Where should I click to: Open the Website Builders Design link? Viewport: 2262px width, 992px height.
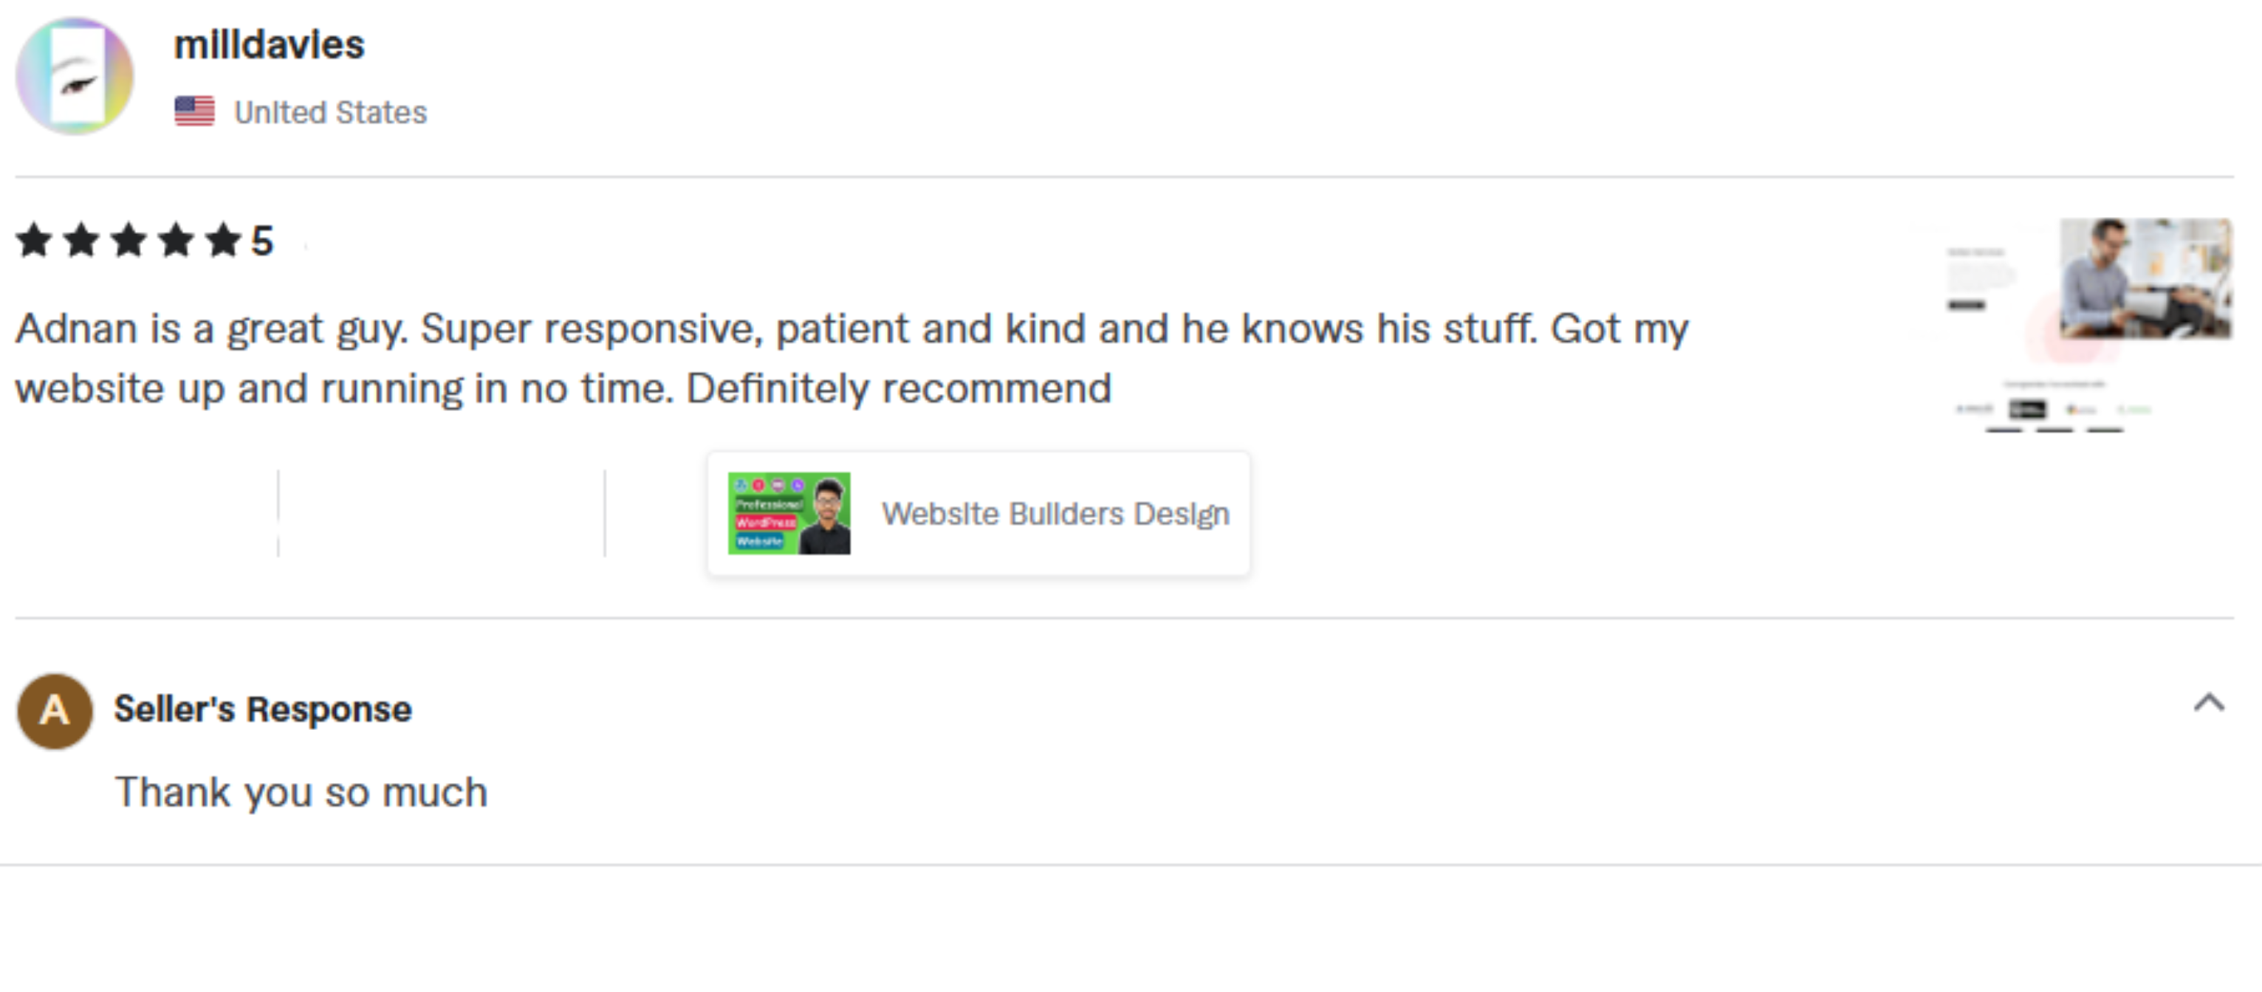point(1055,514)
